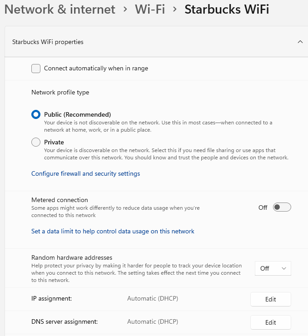This screenshot has width=308, height=336.
Task: Click the chevron before Starbucks WiFi title
Action: 175,10
